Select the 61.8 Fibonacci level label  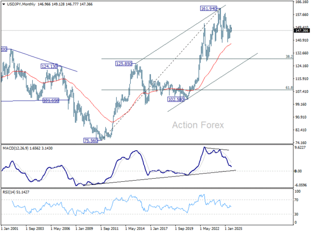tap(289, 88)
